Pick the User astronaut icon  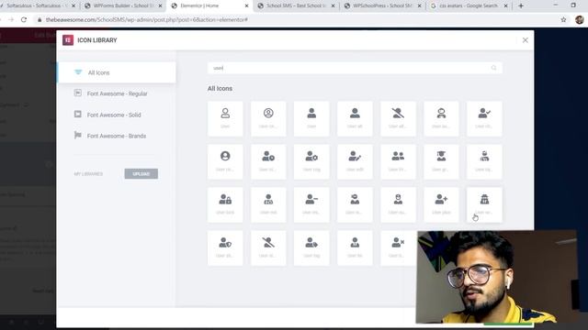441,118
